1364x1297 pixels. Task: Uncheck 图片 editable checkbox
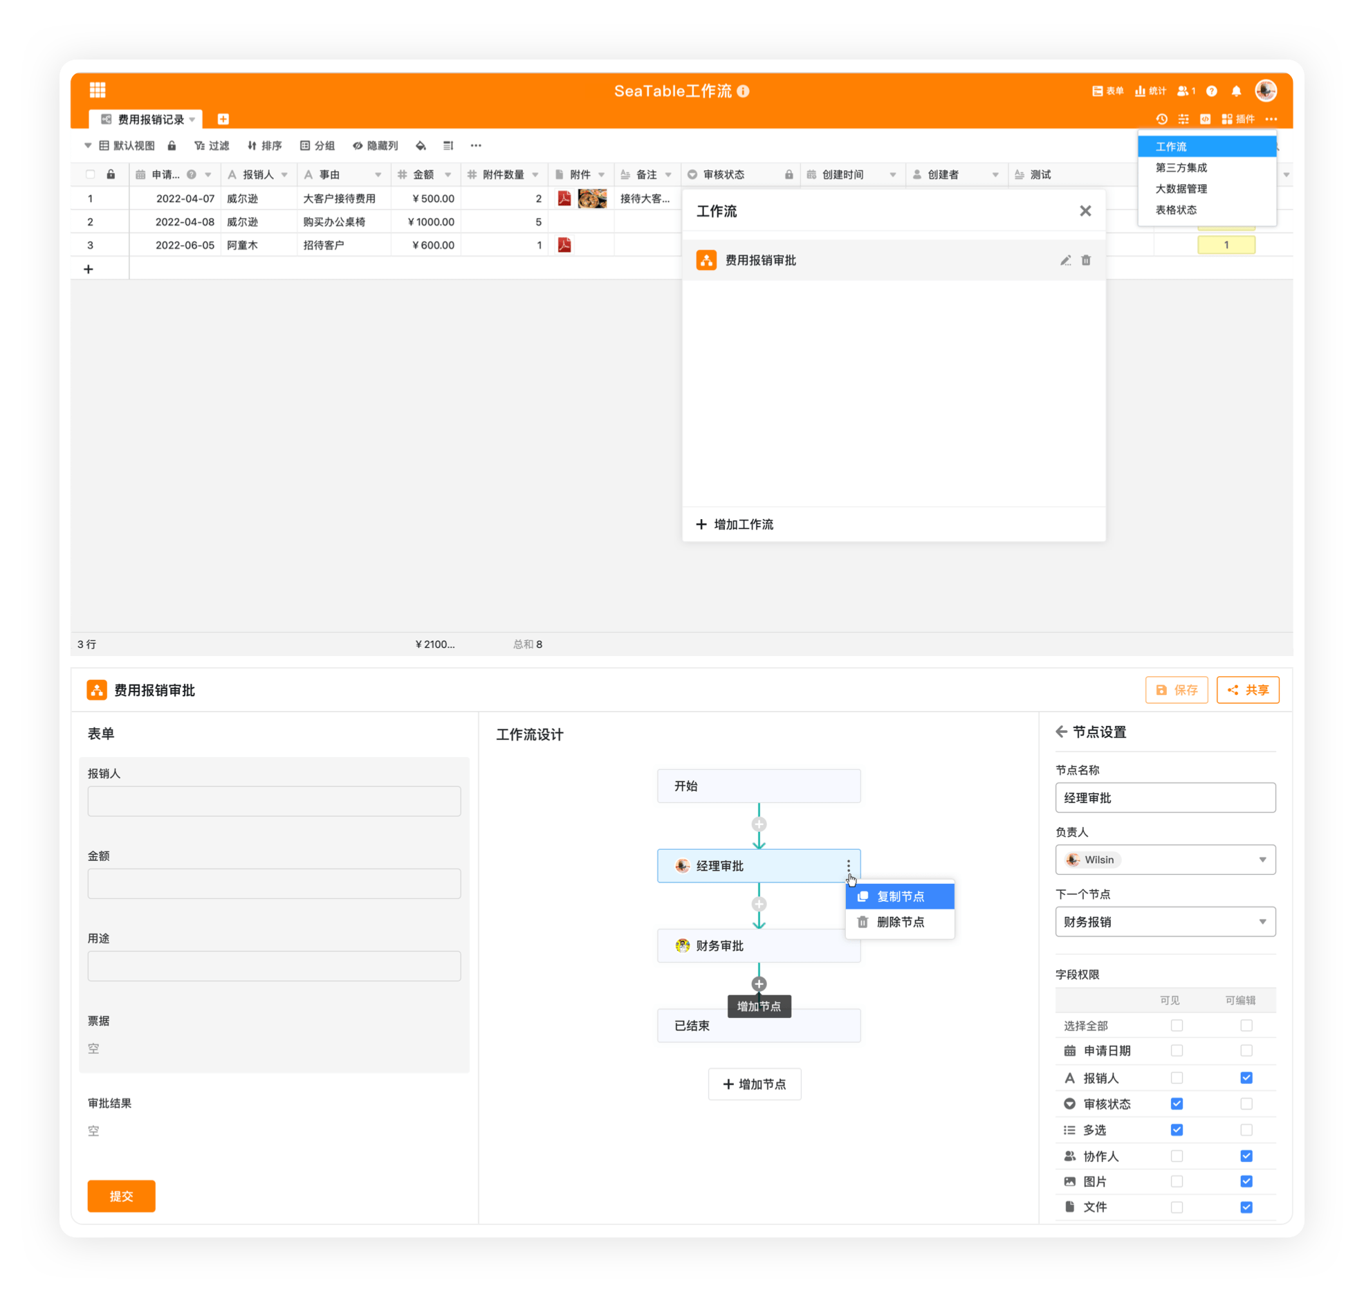tap(1246, 1181)
